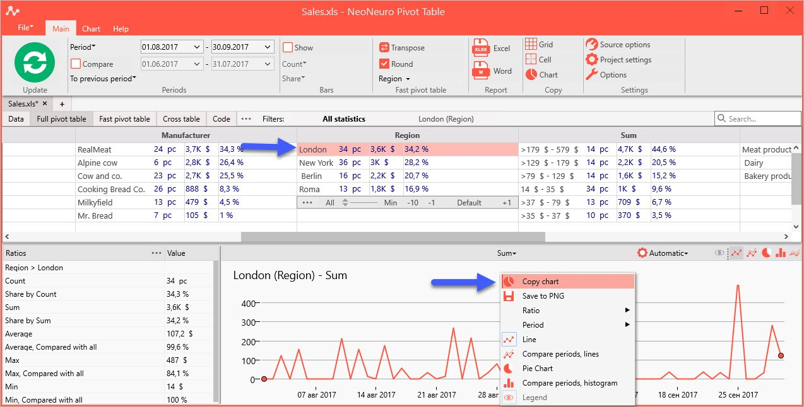Click the Automatic gear icon

[642, 253]
